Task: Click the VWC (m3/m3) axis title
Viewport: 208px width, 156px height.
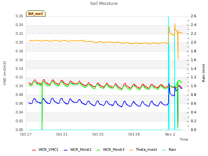Action: click(x=5, y=73)
